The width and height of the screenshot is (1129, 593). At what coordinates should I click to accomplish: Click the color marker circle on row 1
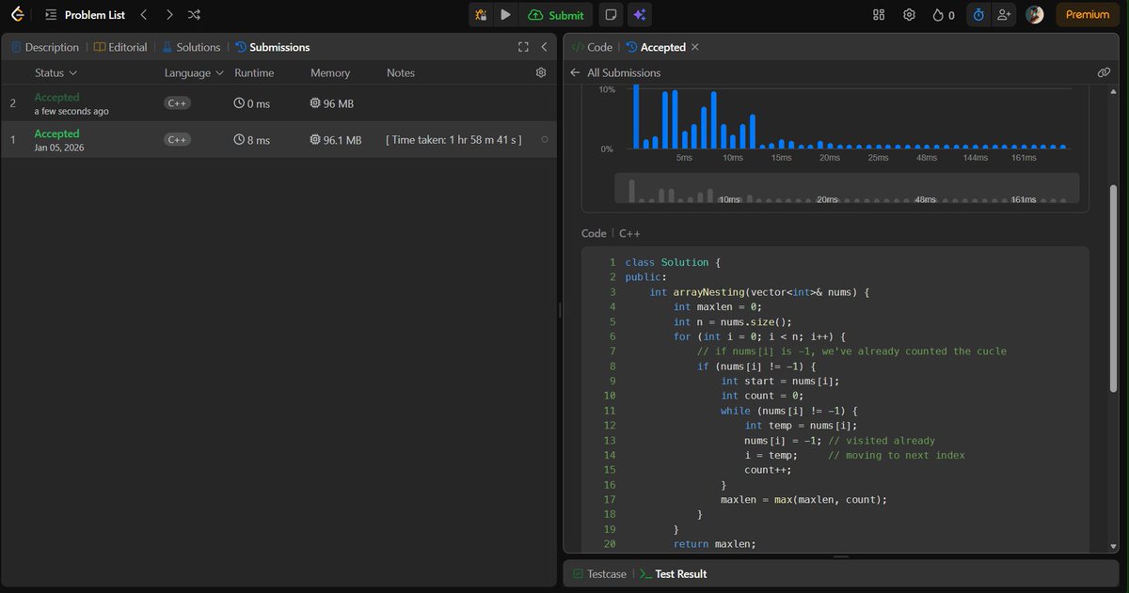tap(545, 140)
